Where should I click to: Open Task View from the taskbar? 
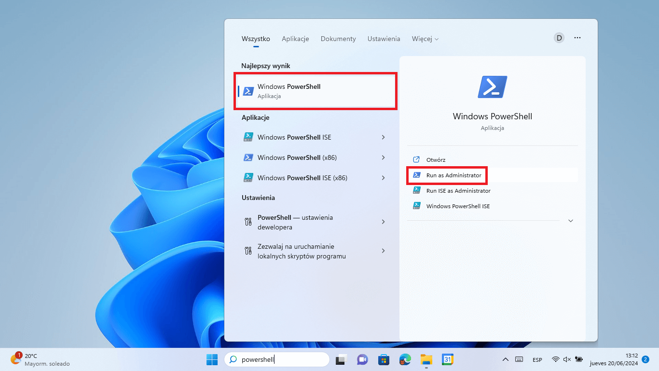point(342,359)
